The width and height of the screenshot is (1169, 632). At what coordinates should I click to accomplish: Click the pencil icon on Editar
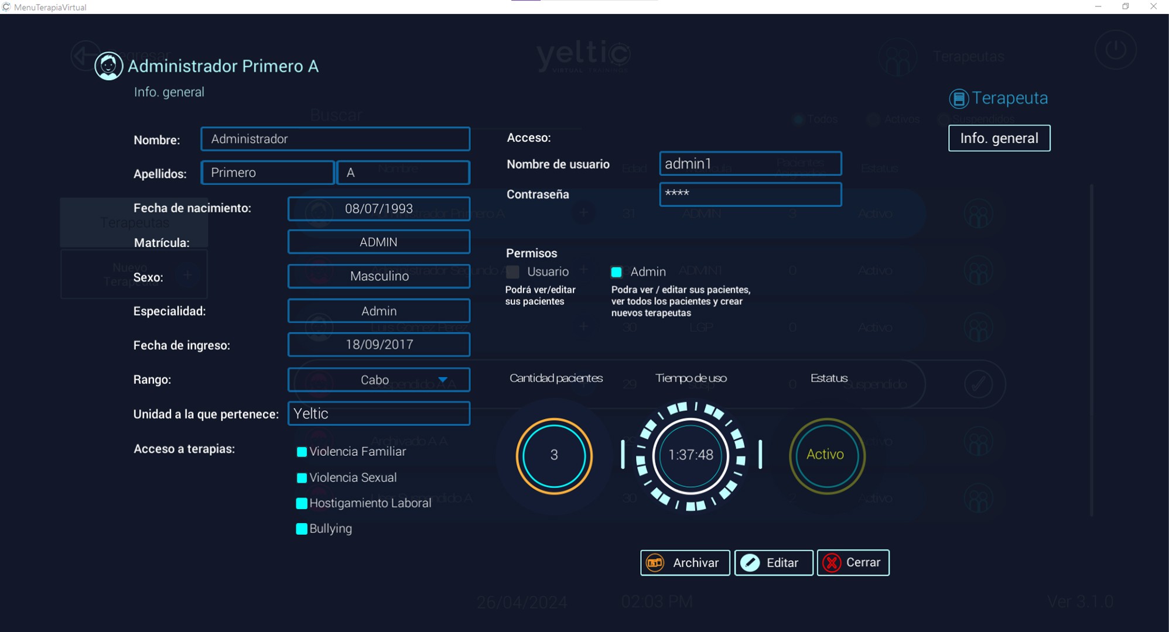tap(750, 563)
